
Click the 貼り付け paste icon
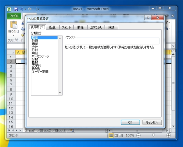[14, 25]
